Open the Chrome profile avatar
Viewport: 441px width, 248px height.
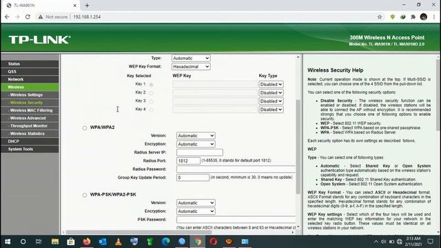(424, 17)
